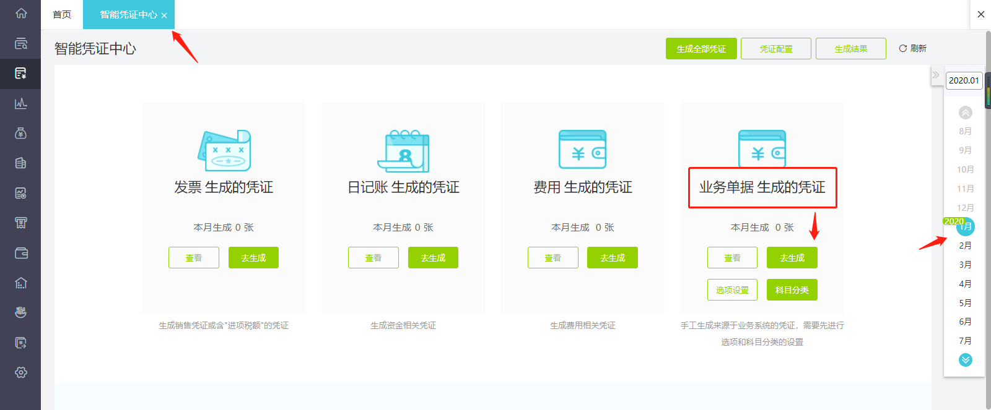
Task: Close the 智能凭证中心 tab
Action: point(164,15)
